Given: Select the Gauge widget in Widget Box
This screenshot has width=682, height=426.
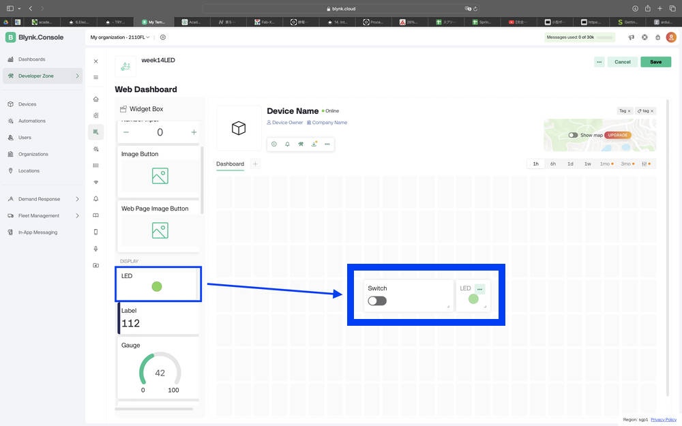Looking at the screenshot, I should [158, 368].
